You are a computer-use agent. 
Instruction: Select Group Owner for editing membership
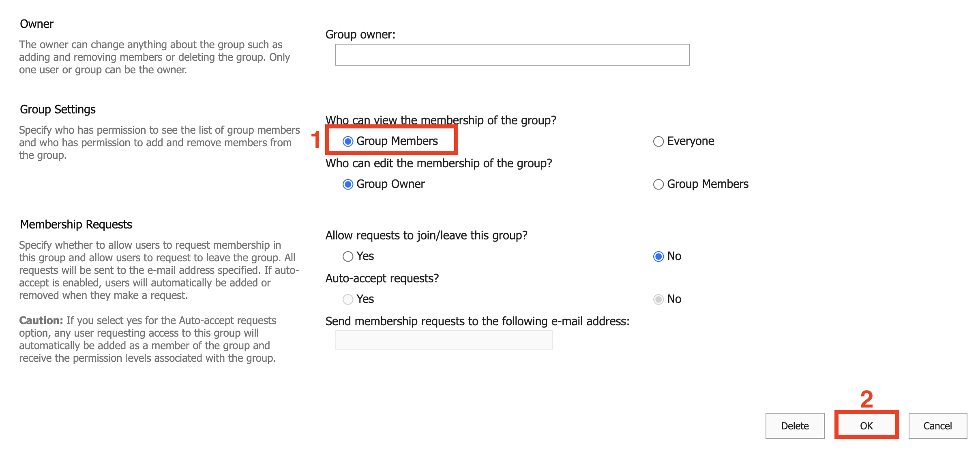(x=348, y=184)
